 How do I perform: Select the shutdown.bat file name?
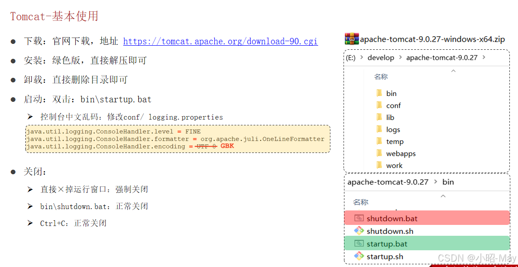pyautogui.click(x=392, y=219)
